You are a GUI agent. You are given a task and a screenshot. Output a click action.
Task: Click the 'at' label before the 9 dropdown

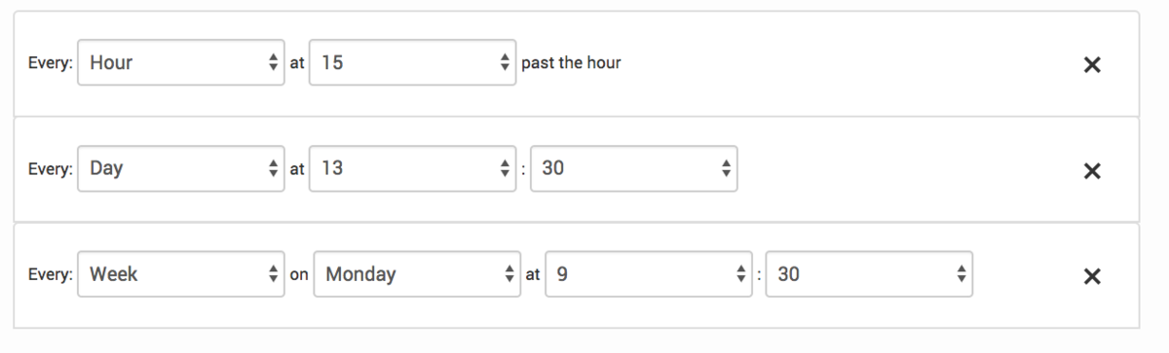pyautogui.click(x=533, y=276)
